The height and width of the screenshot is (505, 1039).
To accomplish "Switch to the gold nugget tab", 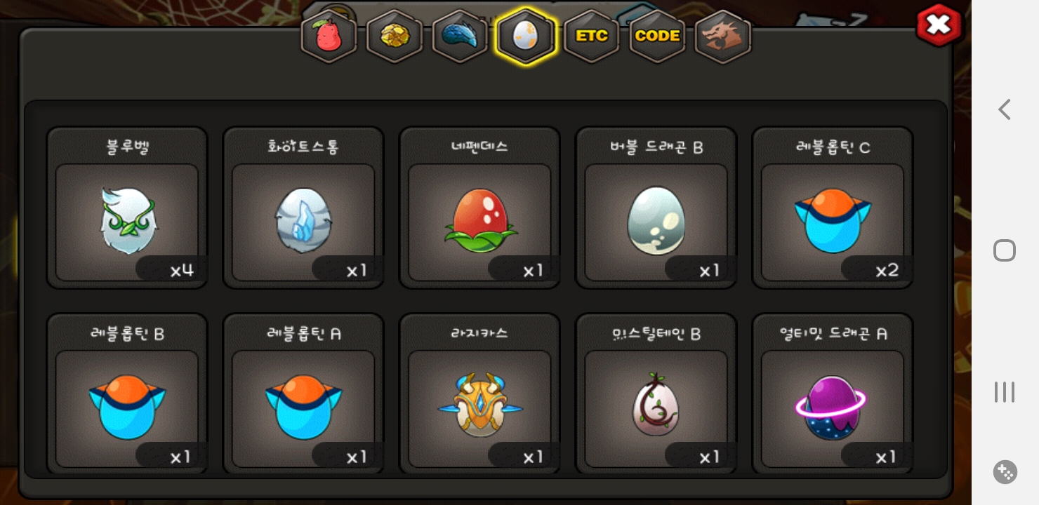I will coord(395,36).
